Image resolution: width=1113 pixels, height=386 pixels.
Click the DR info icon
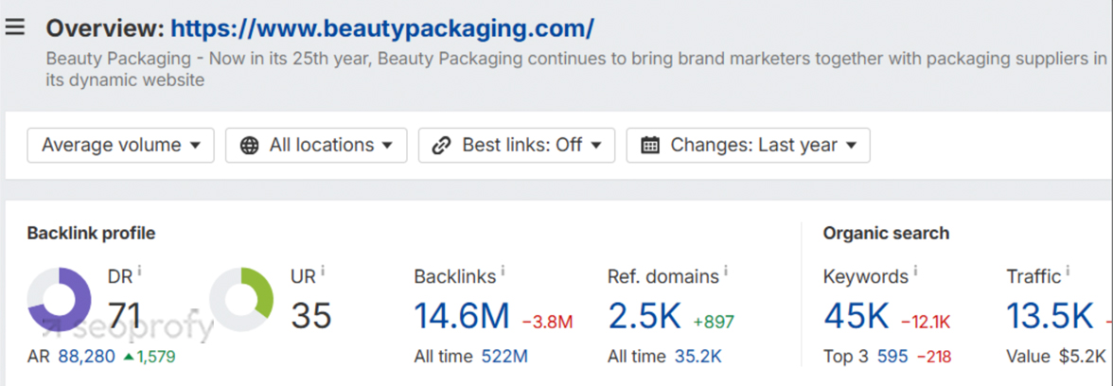pos(140,271)
